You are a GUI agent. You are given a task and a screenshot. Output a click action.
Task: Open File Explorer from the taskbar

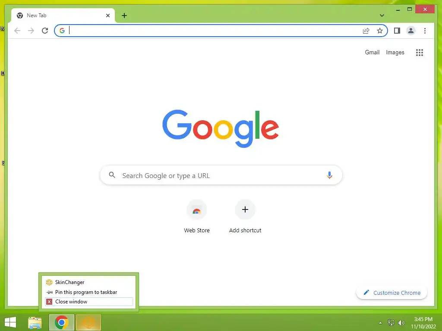tap(35, 322)
